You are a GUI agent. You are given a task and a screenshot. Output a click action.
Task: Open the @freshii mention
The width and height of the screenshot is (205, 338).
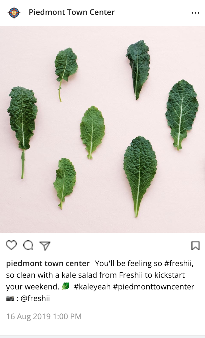point(35,298)
